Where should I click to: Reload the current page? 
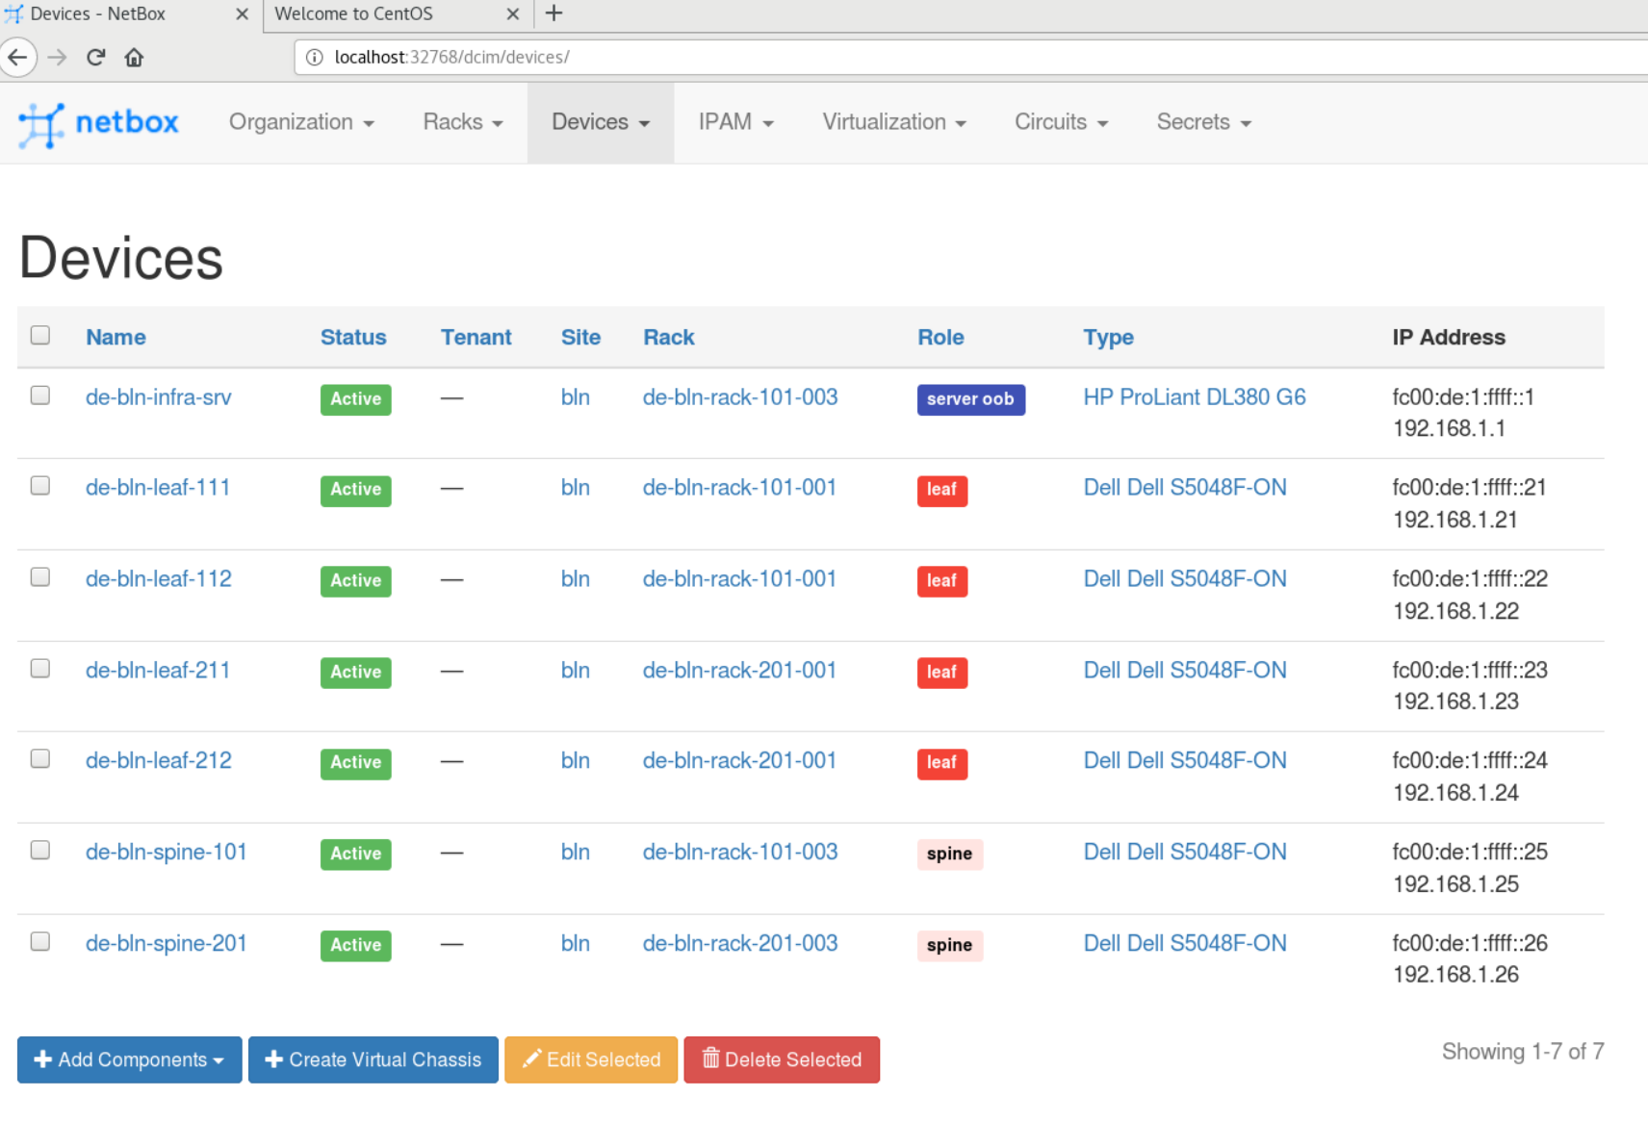coord(94,57)
